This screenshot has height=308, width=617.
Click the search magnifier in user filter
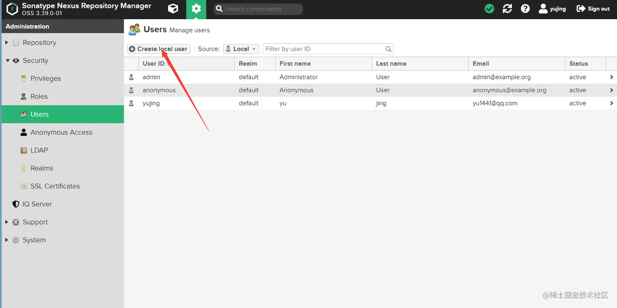pyautogui.click(x=388, y=49)
